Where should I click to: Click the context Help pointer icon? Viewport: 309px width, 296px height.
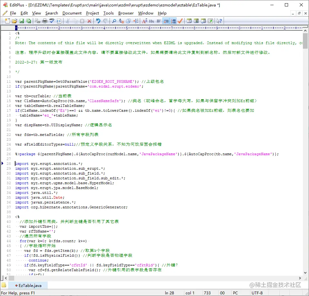coord(219,21)
